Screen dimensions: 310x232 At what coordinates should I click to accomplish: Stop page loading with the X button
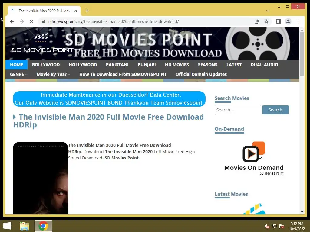pyautogui.click(x=31, y=21)
